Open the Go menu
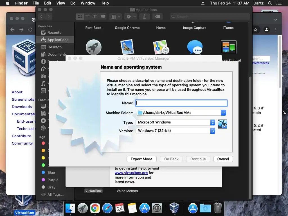 click(73, 3)
